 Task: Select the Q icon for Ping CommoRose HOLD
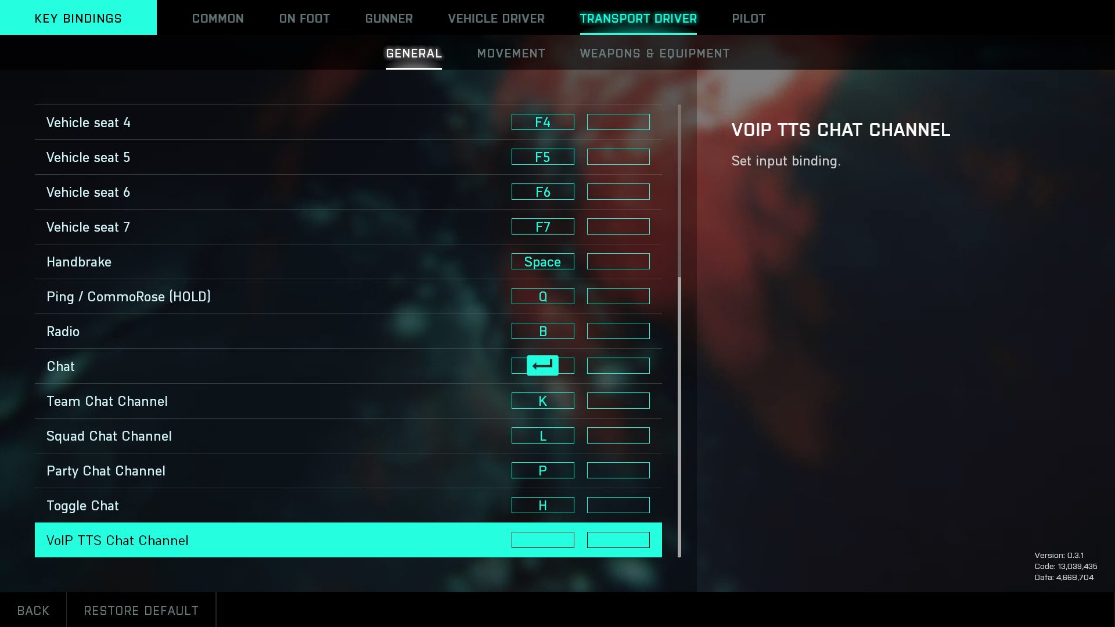click(542, 296)
